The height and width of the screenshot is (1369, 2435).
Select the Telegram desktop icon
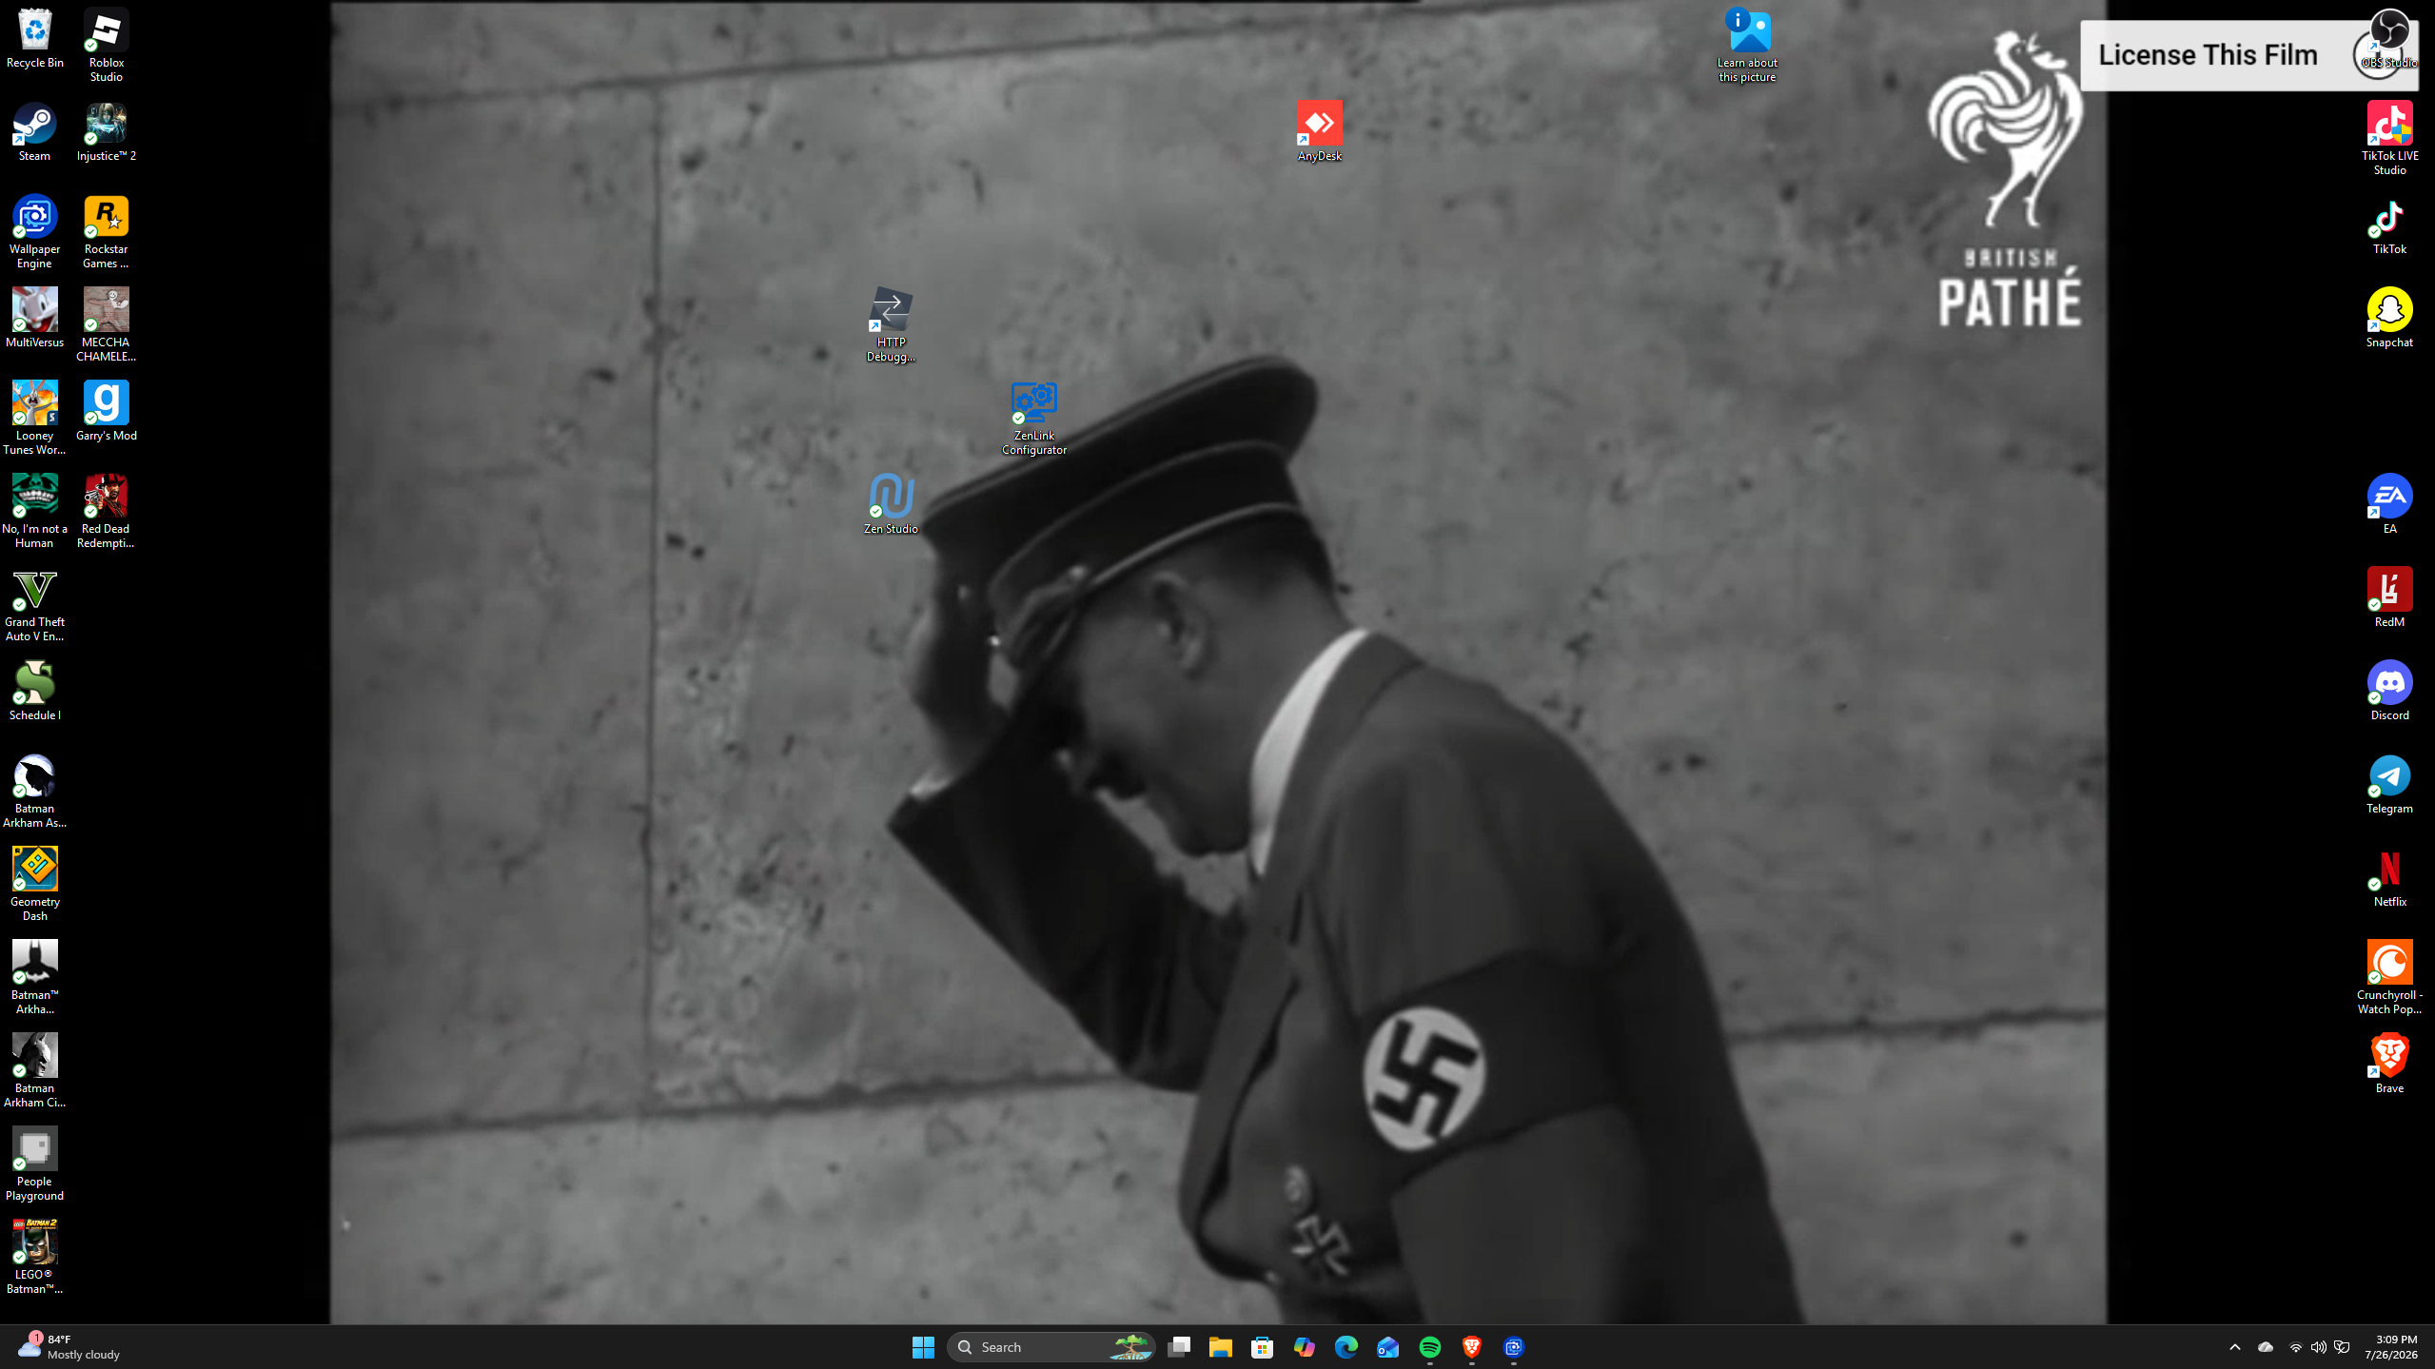(x=2388, y=785)
